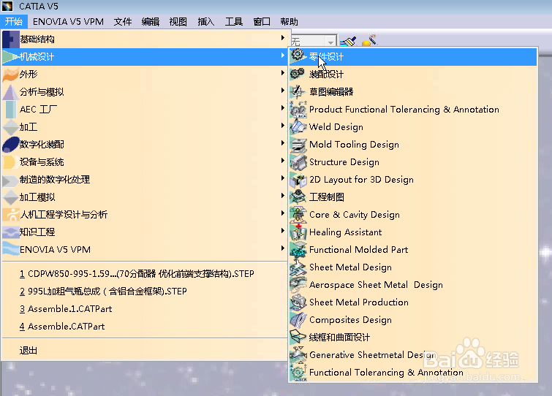Open the ENOVIA V5 VPM menu bar item
The width and height of the screenshot is (552, 396).
68,22
